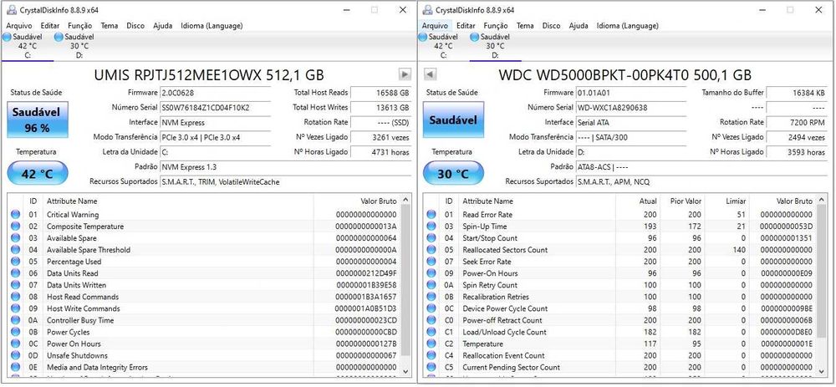This screenshot has height=387, width=836.
Task: Click scroll-down arrow of WDC attribute list
Action: (x=821, y=371)
